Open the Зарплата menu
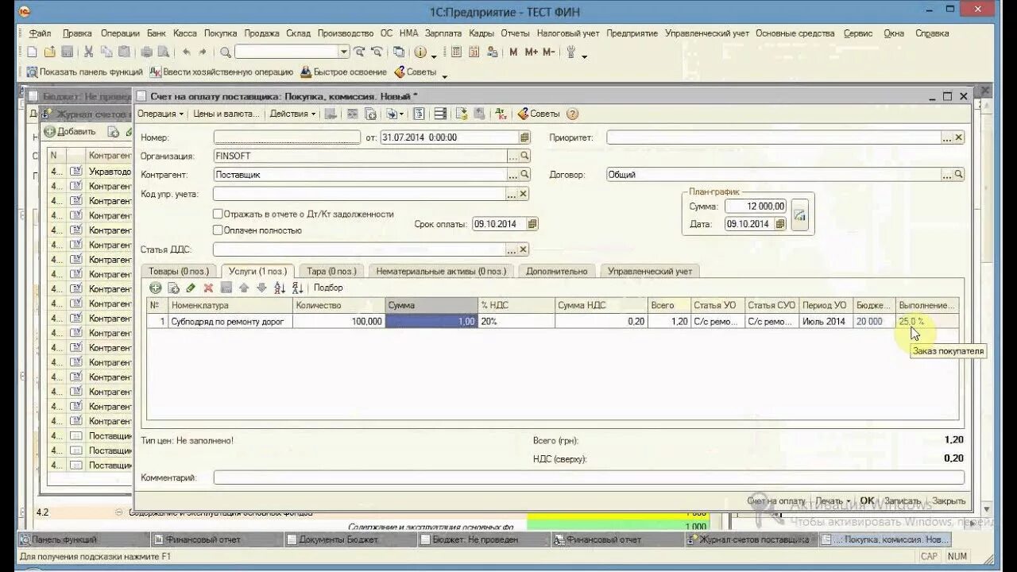The height and width of the screenshot is (572, 1017). click(443, 33)
